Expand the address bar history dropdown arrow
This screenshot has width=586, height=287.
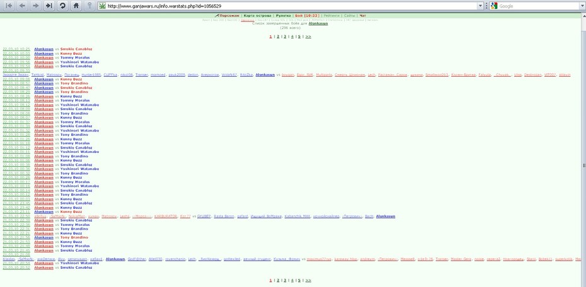[481, 6]
